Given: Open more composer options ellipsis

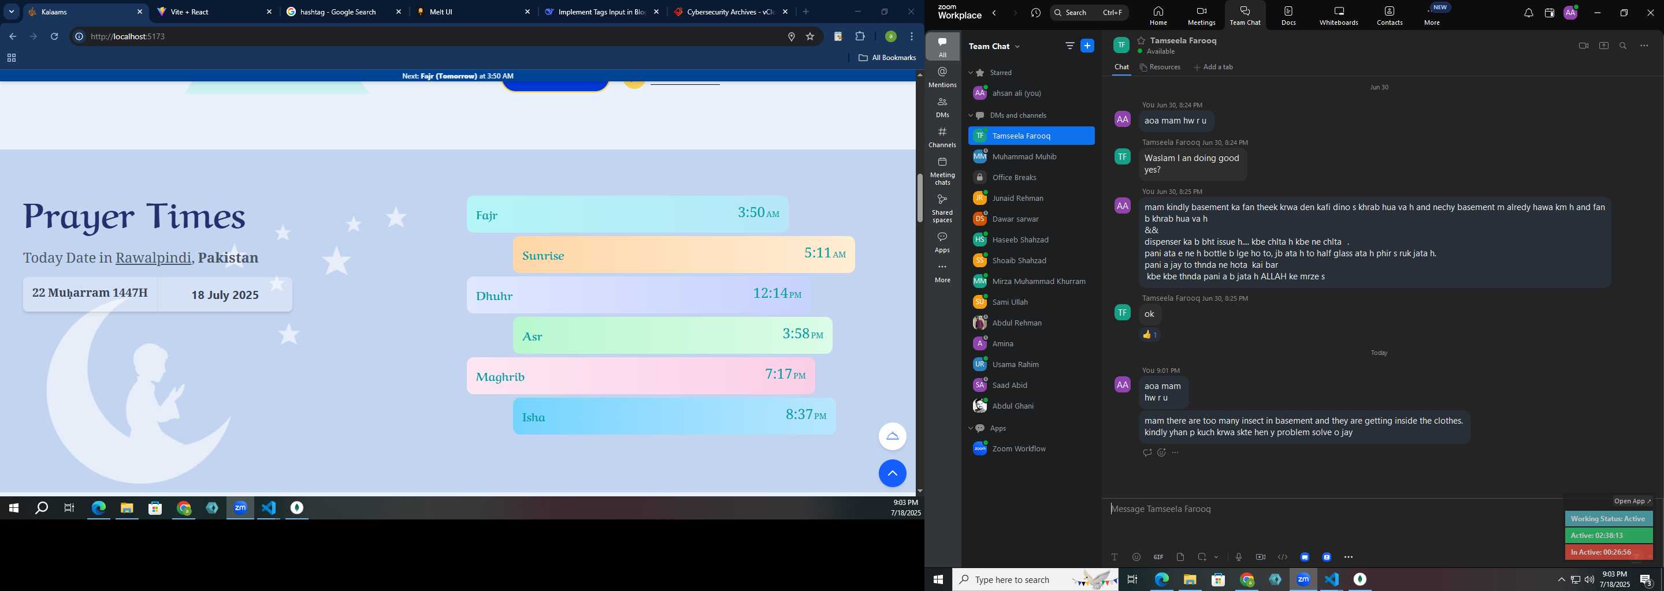Looking at the screenshot, I should point(1349,557).
